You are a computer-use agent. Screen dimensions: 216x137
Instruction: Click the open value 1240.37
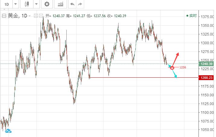(59, 16)
